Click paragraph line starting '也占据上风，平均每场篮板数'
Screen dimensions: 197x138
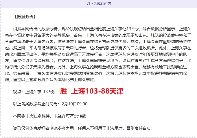[98, 48]
